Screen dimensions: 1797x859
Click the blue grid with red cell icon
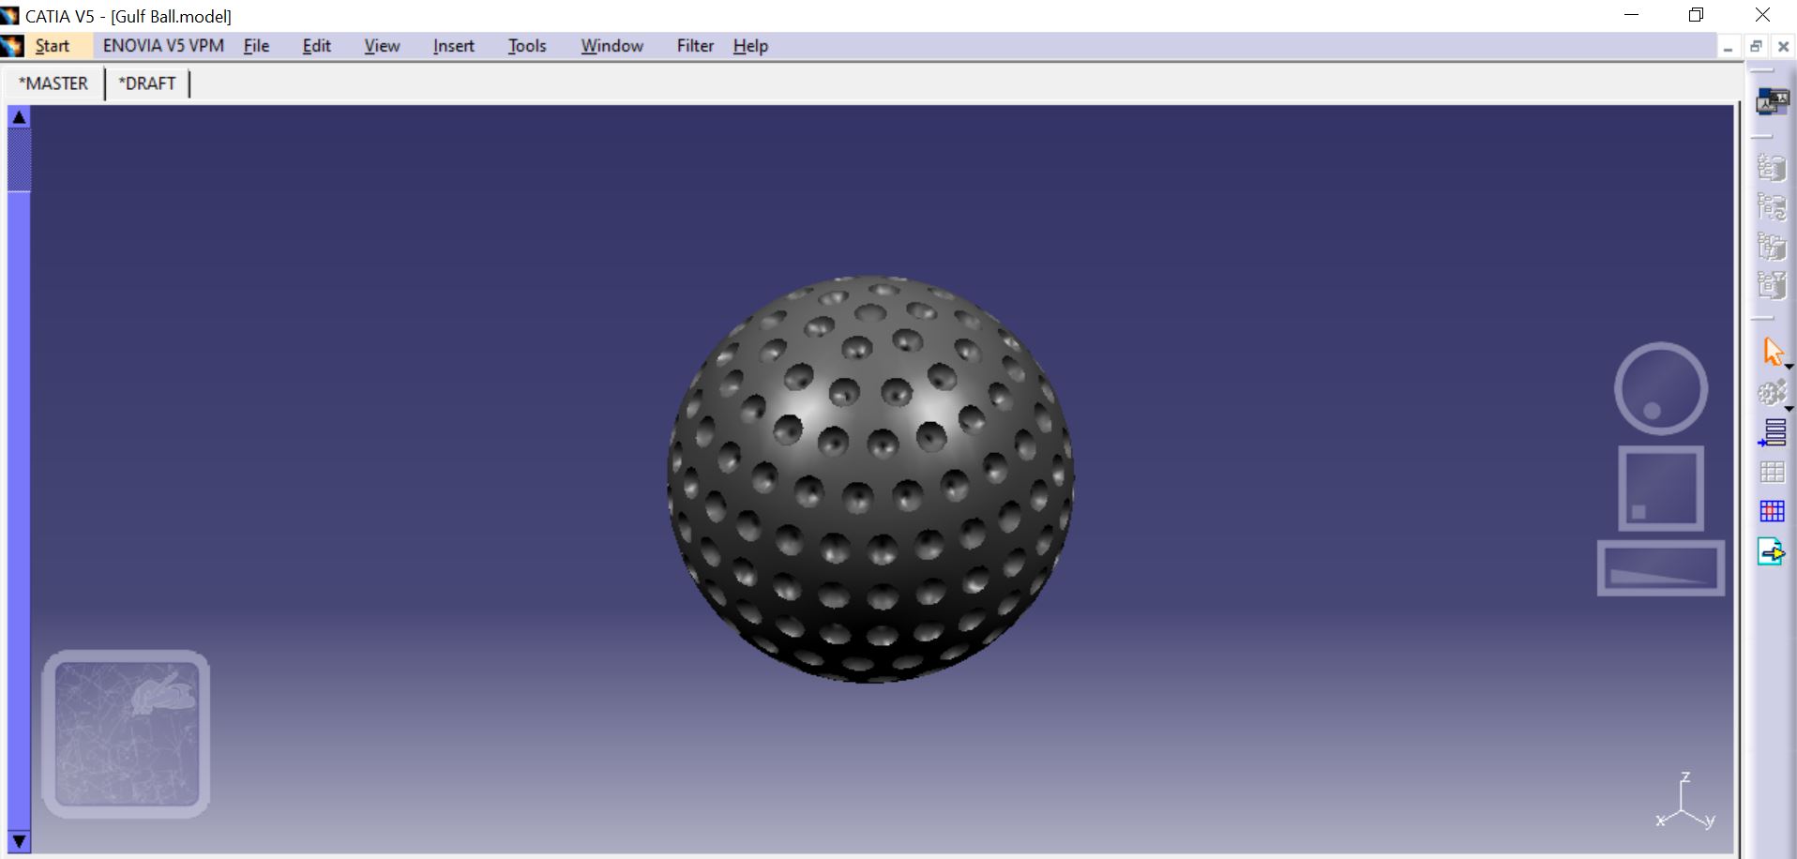[1772, 511]
